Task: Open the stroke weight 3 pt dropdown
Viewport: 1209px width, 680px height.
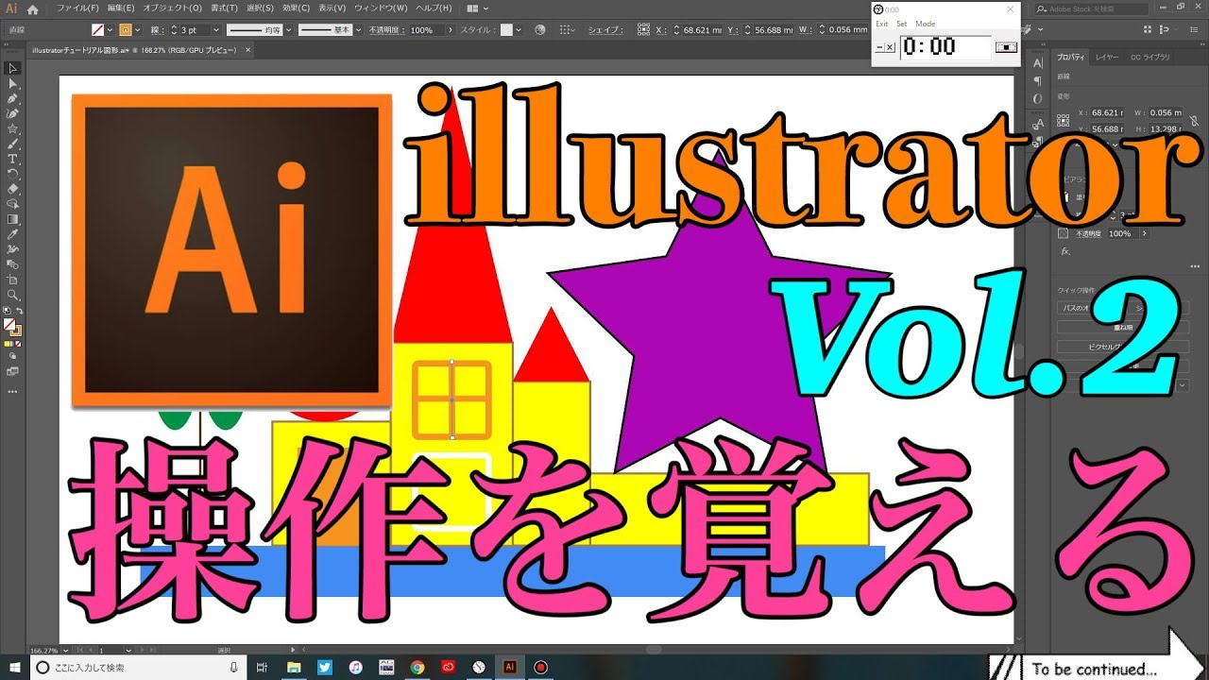Action: tap(216, 30)
